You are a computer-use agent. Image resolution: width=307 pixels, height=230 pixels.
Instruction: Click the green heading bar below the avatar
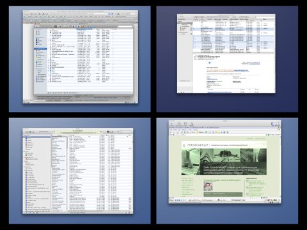223,194
